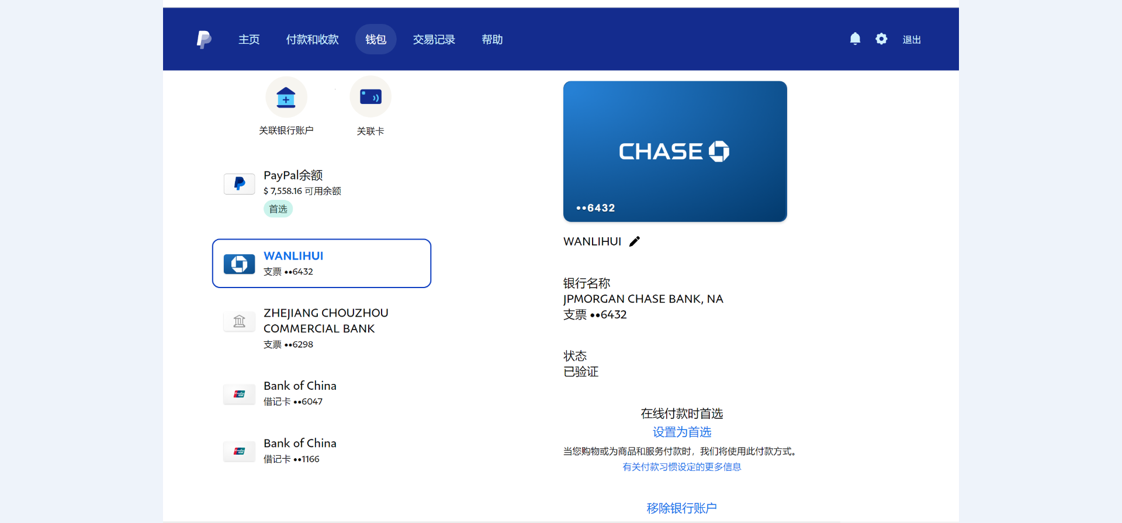The image size is (1122, 523).
Task: Go to the 主页 home tab
Action: pyautogui.click(x=249, y=40)
